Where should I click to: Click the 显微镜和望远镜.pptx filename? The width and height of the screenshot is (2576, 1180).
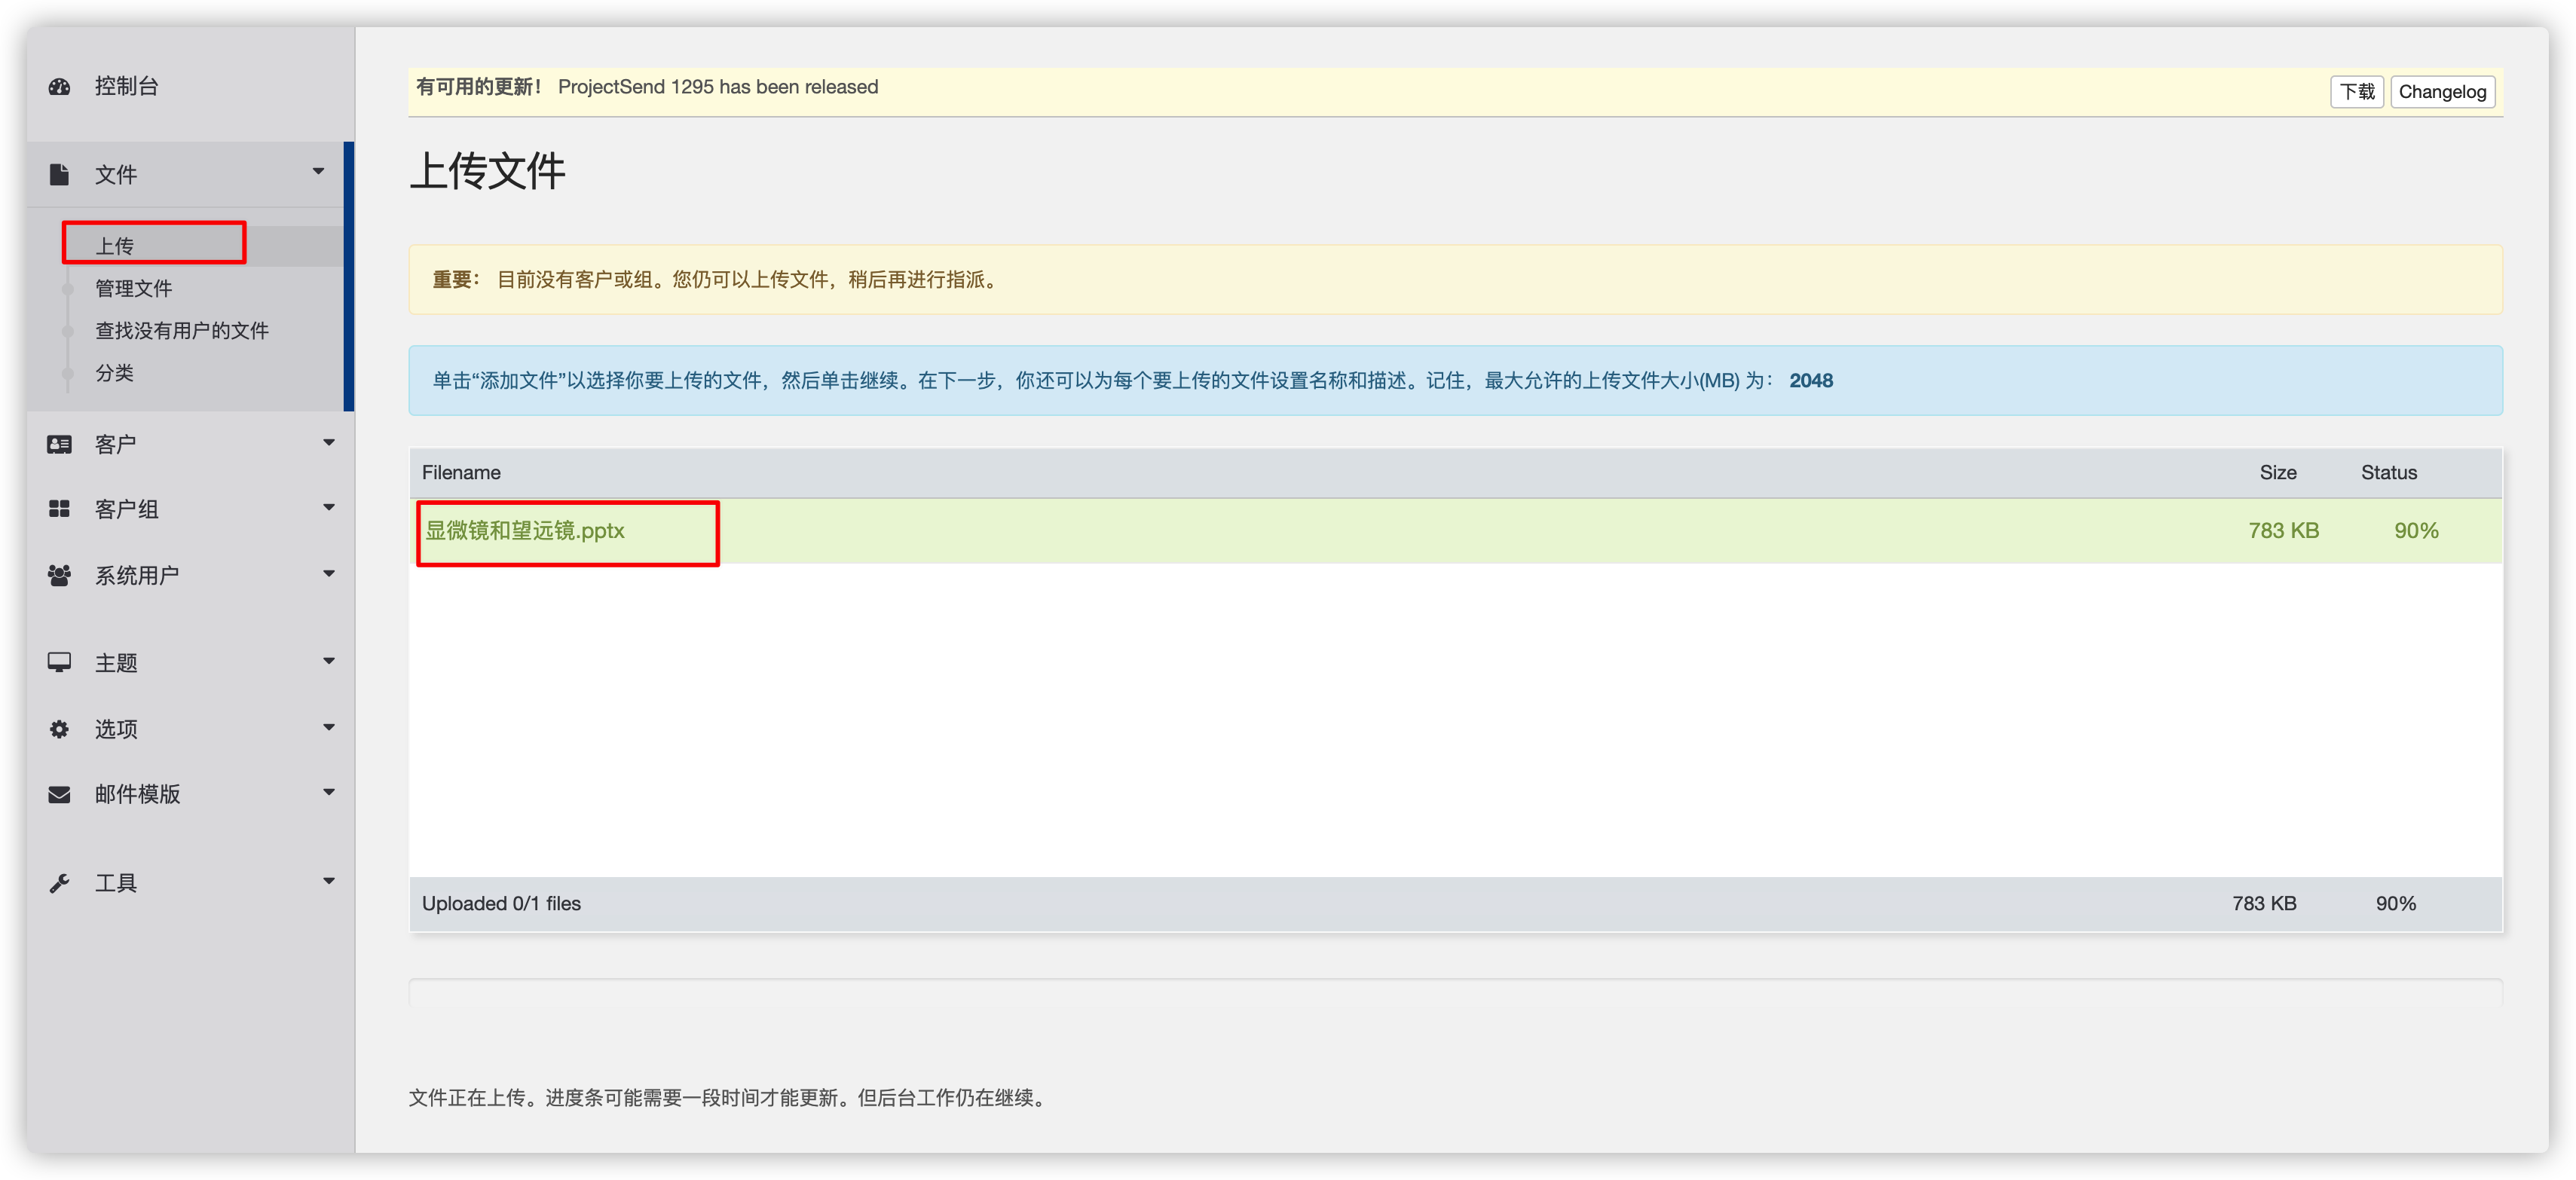coord(525,531)
